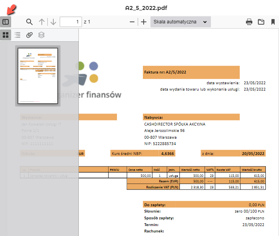
Task: Toggle the sidebar panel button
Action: click(x=6, y=22)
